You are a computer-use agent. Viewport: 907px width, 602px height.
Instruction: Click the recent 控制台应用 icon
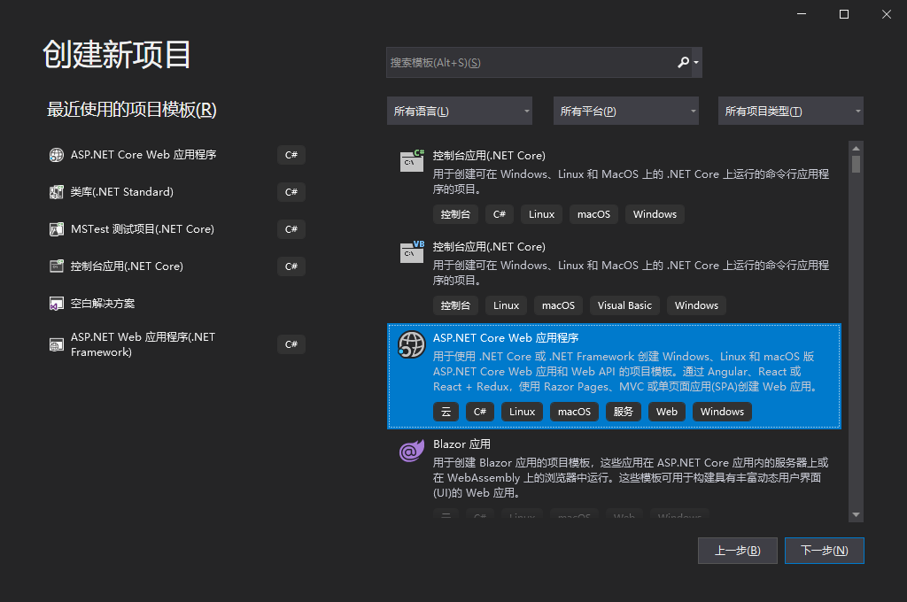[56, 266]
